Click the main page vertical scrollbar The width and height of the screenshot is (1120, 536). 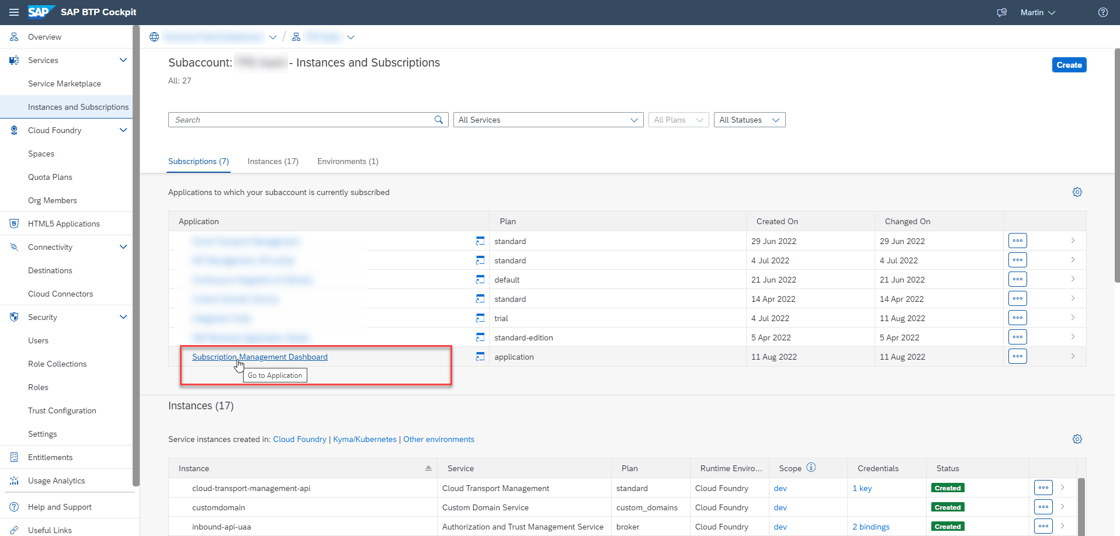click(1117, 166)
